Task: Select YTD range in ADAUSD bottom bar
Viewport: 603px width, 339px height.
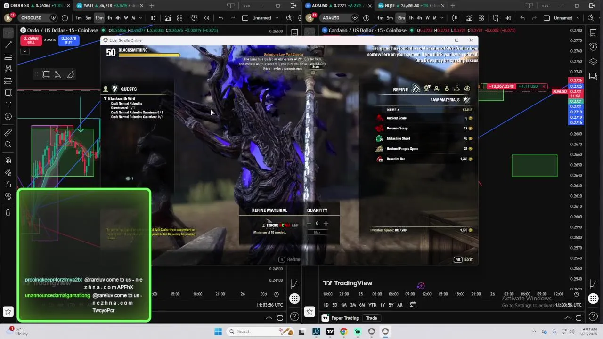Action: point(372,305)
